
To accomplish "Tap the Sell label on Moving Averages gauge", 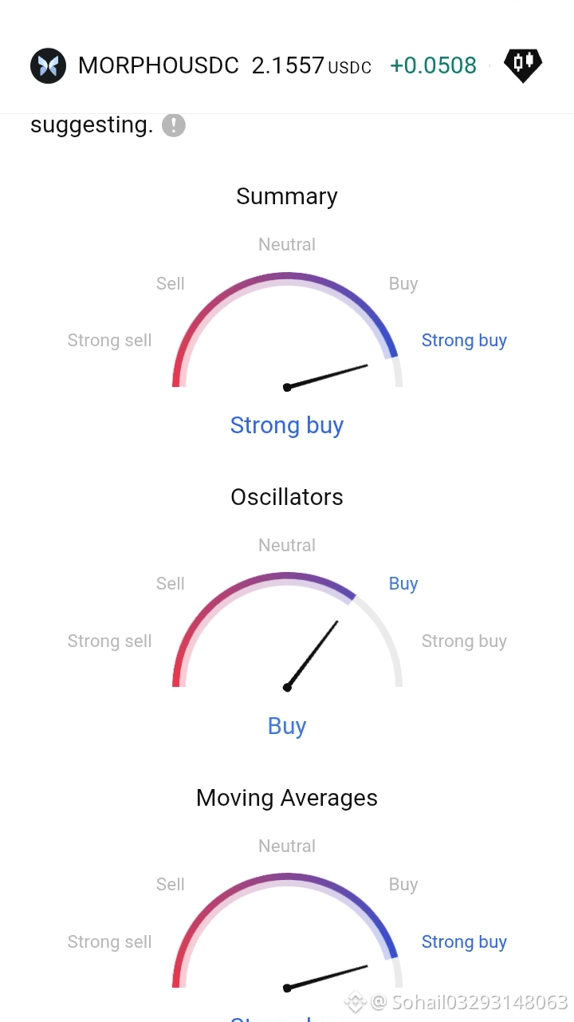I will pos(171,884).
